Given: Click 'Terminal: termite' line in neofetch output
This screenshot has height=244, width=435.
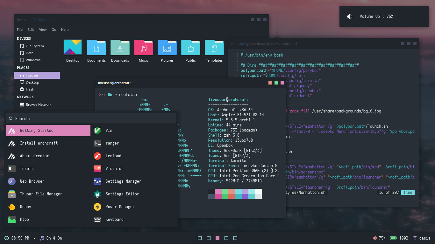Looking at the screenshot, I should 227,161.
